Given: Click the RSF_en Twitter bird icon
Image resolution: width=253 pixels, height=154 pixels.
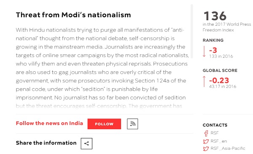Looking at the screenshot, I should (206, 141).
